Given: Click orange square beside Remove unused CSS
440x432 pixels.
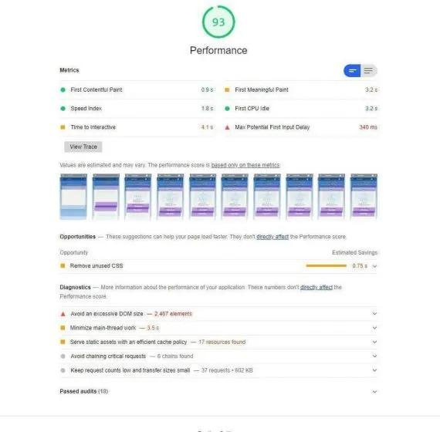Looking at the screenshot, I should coord(63,265).
